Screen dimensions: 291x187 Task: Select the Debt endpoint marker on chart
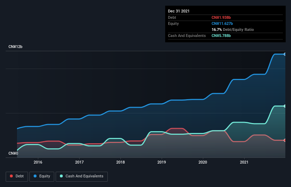(285, 140)
